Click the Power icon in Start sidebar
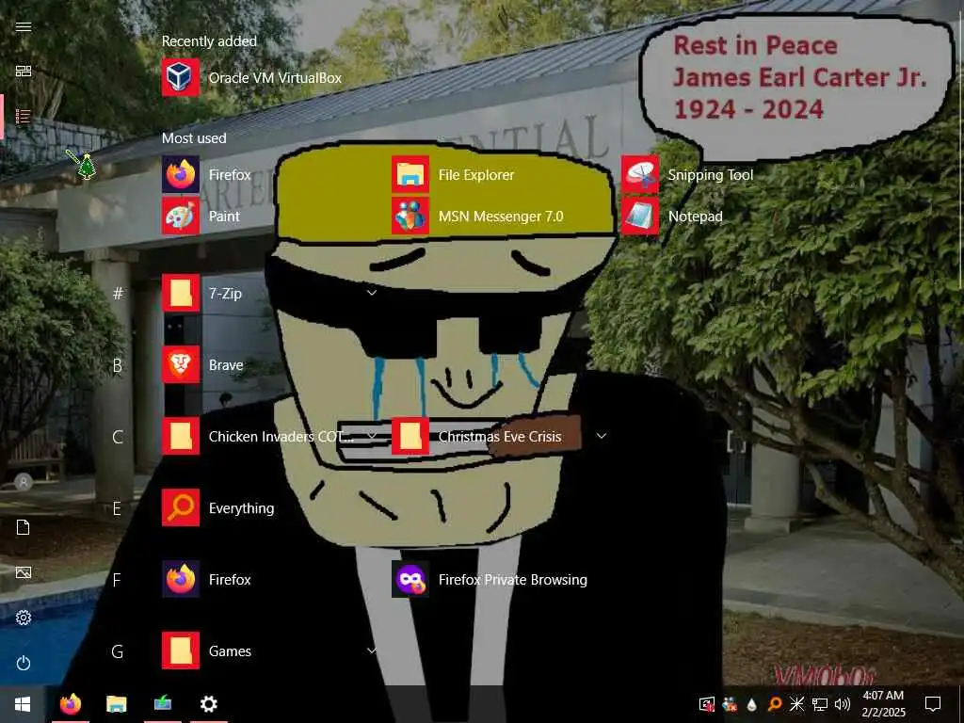The width and height of the screenshot is (964, 723). pos(24,663)
